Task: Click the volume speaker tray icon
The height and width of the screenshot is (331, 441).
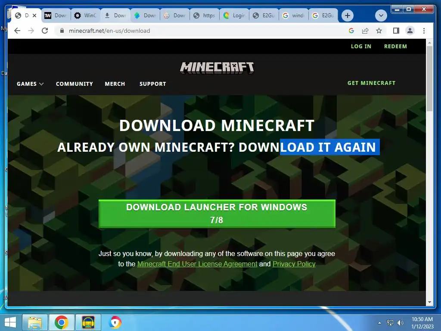Action: point(400,322)
